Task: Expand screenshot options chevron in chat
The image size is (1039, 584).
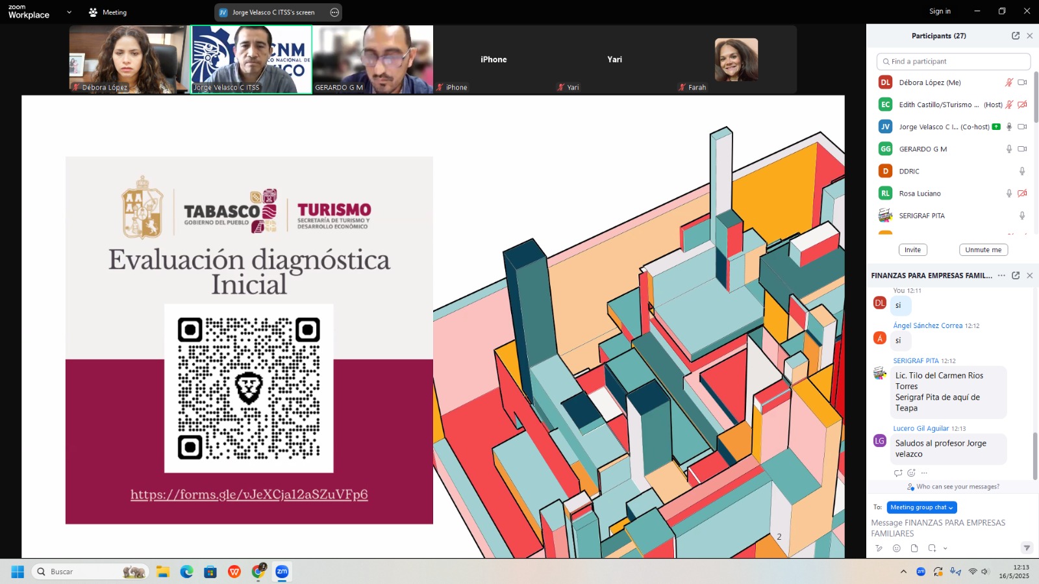Action: (x=945, y=548)
